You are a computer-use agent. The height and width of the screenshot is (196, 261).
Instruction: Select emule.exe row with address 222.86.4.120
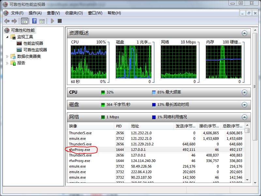coord(156,172)
